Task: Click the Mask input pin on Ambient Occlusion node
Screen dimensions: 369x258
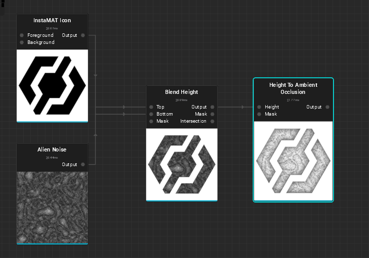Action: pyautogui.click(x=259, y=114)
